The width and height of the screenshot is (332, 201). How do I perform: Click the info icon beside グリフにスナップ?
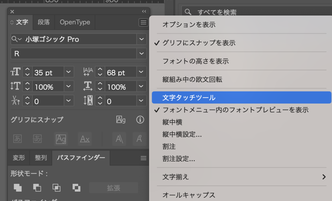[x=140, y=120]
